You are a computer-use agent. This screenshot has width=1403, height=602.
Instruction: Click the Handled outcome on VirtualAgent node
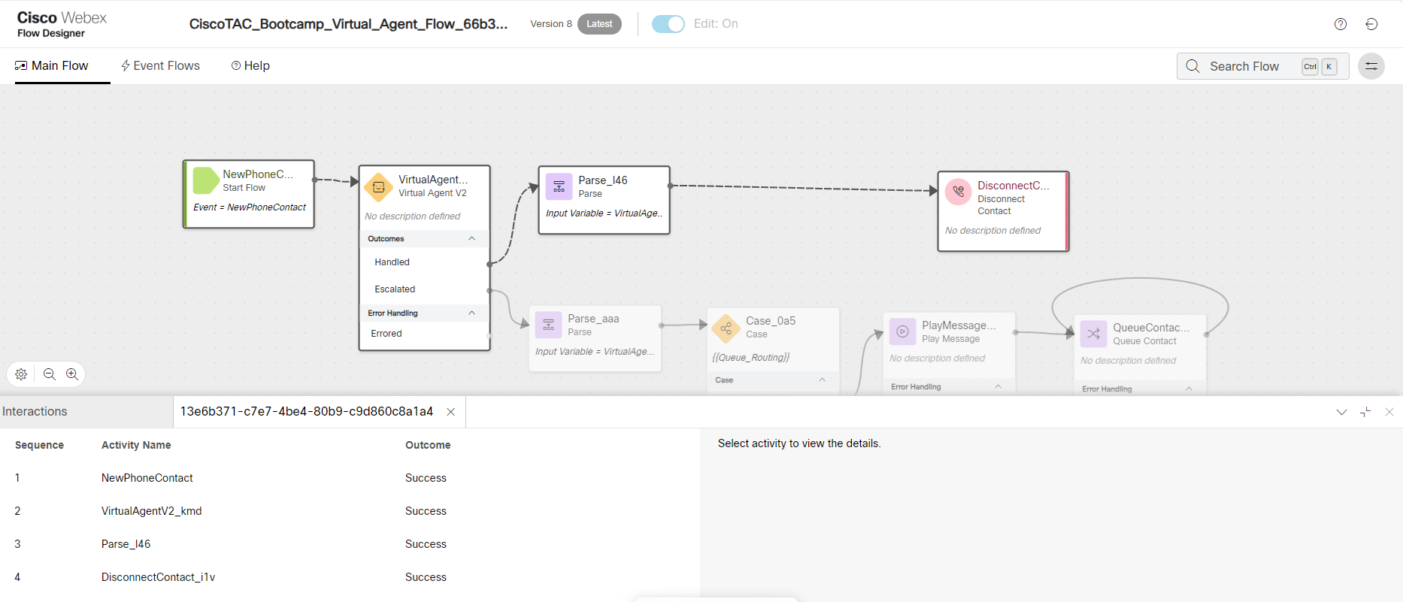coord(392,262)
